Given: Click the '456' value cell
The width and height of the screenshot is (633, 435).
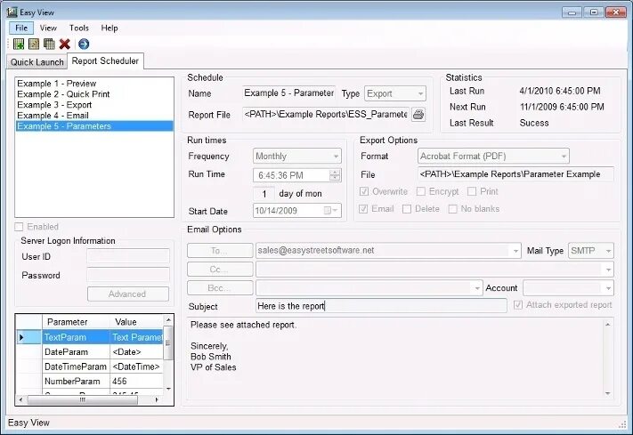Looking at the screenshot, I should coord(136,382).
